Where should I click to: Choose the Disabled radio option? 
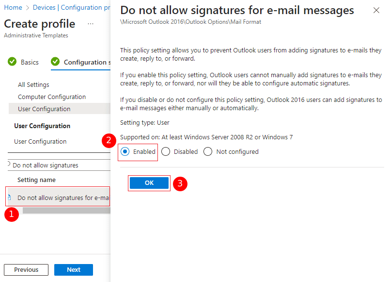tap(166, 151)
